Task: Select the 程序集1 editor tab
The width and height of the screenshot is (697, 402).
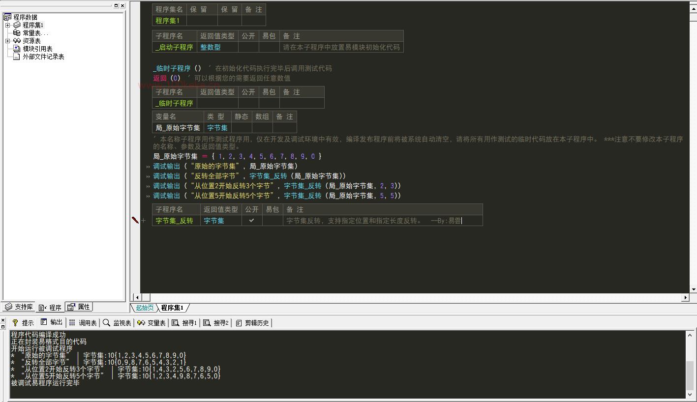Action: [x=172, y=308]
